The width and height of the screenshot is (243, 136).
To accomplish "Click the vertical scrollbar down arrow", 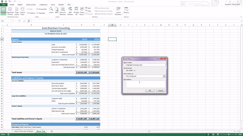I will coord(241,129).
